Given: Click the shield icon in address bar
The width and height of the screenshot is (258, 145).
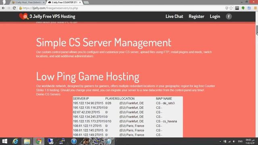Looking at the screenshot, I should click(x=227, y=8).
